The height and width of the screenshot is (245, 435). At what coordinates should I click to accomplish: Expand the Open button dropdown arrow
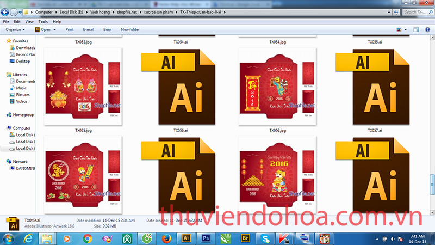click(x=55, y=30)
